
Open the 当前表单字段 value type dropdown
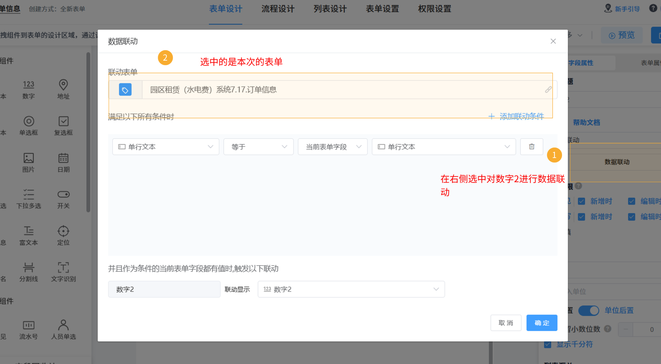332,147
